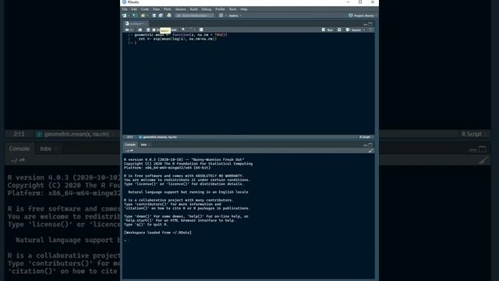499x281 pixels.
Task: Open the Tools menu
Action: click(x=232, y=9)
